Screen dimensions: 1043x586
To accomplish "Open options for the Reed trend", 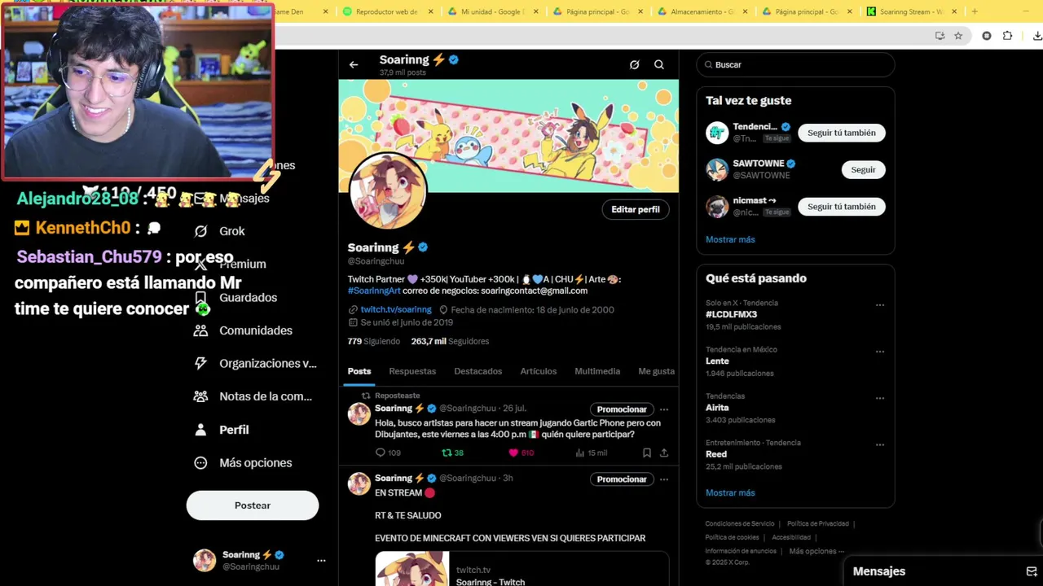I will 880,445.
